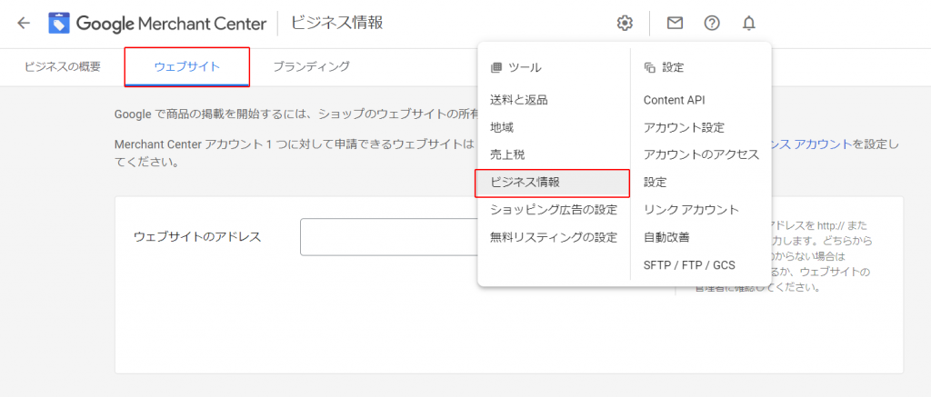Open 設定 item below アカウントのアクセス
The image size is (931, 397).
655,183
